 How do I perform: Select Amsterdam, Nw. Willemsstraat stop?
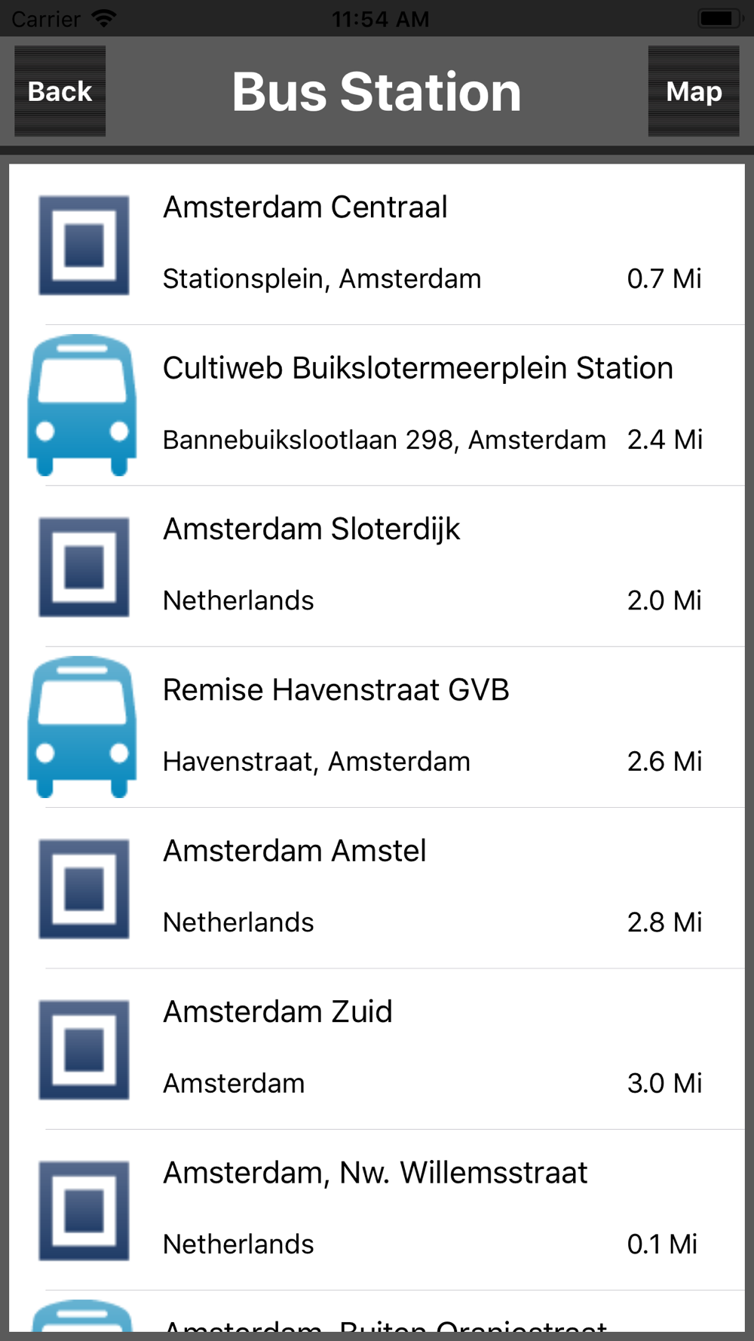tap(375, 1173)
